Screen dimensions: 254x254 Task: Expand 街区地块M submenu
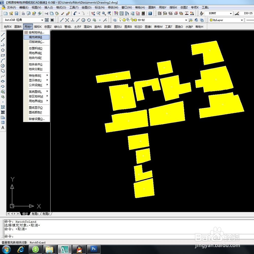[x=37, y=96]
